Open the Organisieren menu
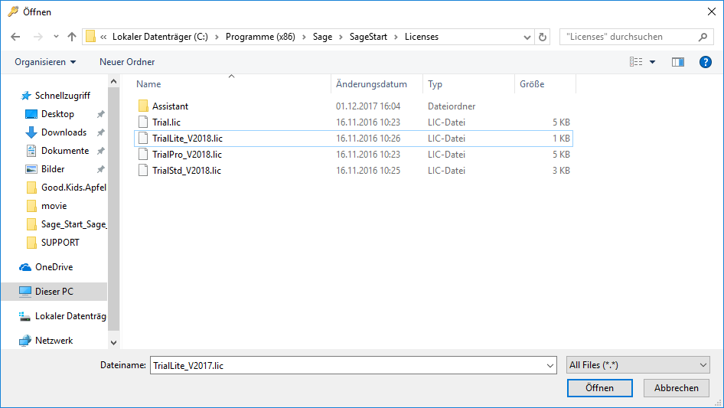This screenshot has width=724, height=408. tap(45, 62)
